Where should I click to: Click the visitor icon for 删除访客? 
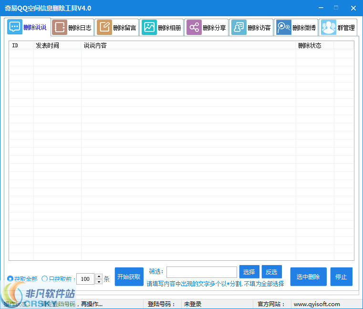click(239, 27)
